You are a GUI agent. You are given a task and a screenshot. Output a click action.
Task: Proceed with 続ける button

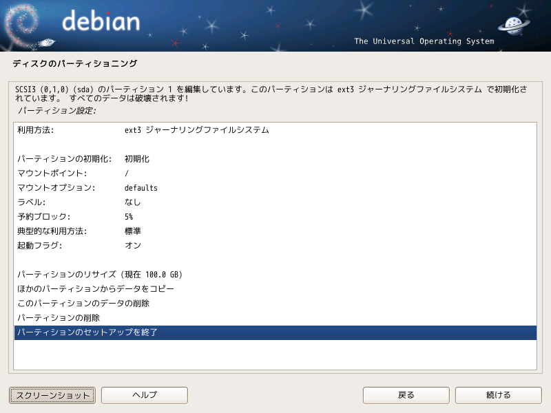point(498,395)
